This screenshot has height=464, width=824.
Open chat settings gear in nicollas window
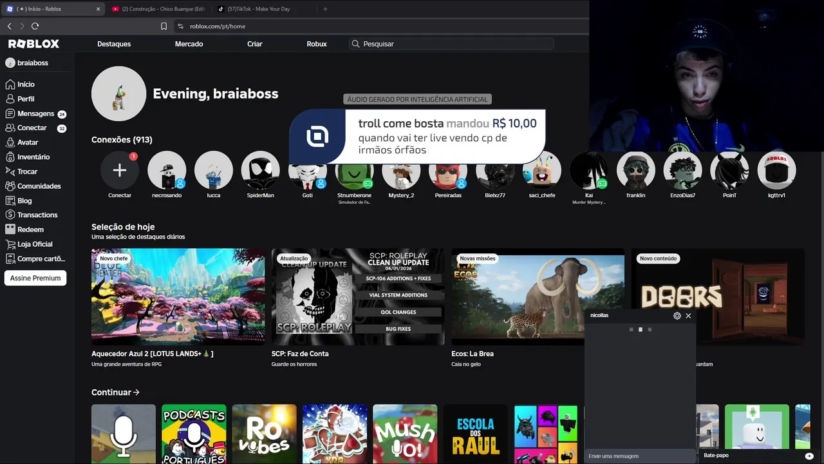(x=677, y=316)
